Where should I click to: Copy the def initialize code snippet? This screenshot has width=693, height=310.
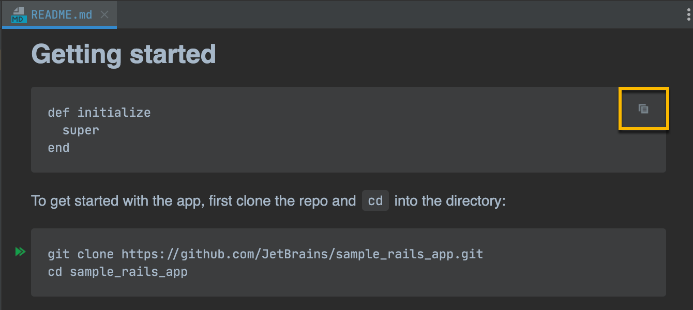click(643, 109)
